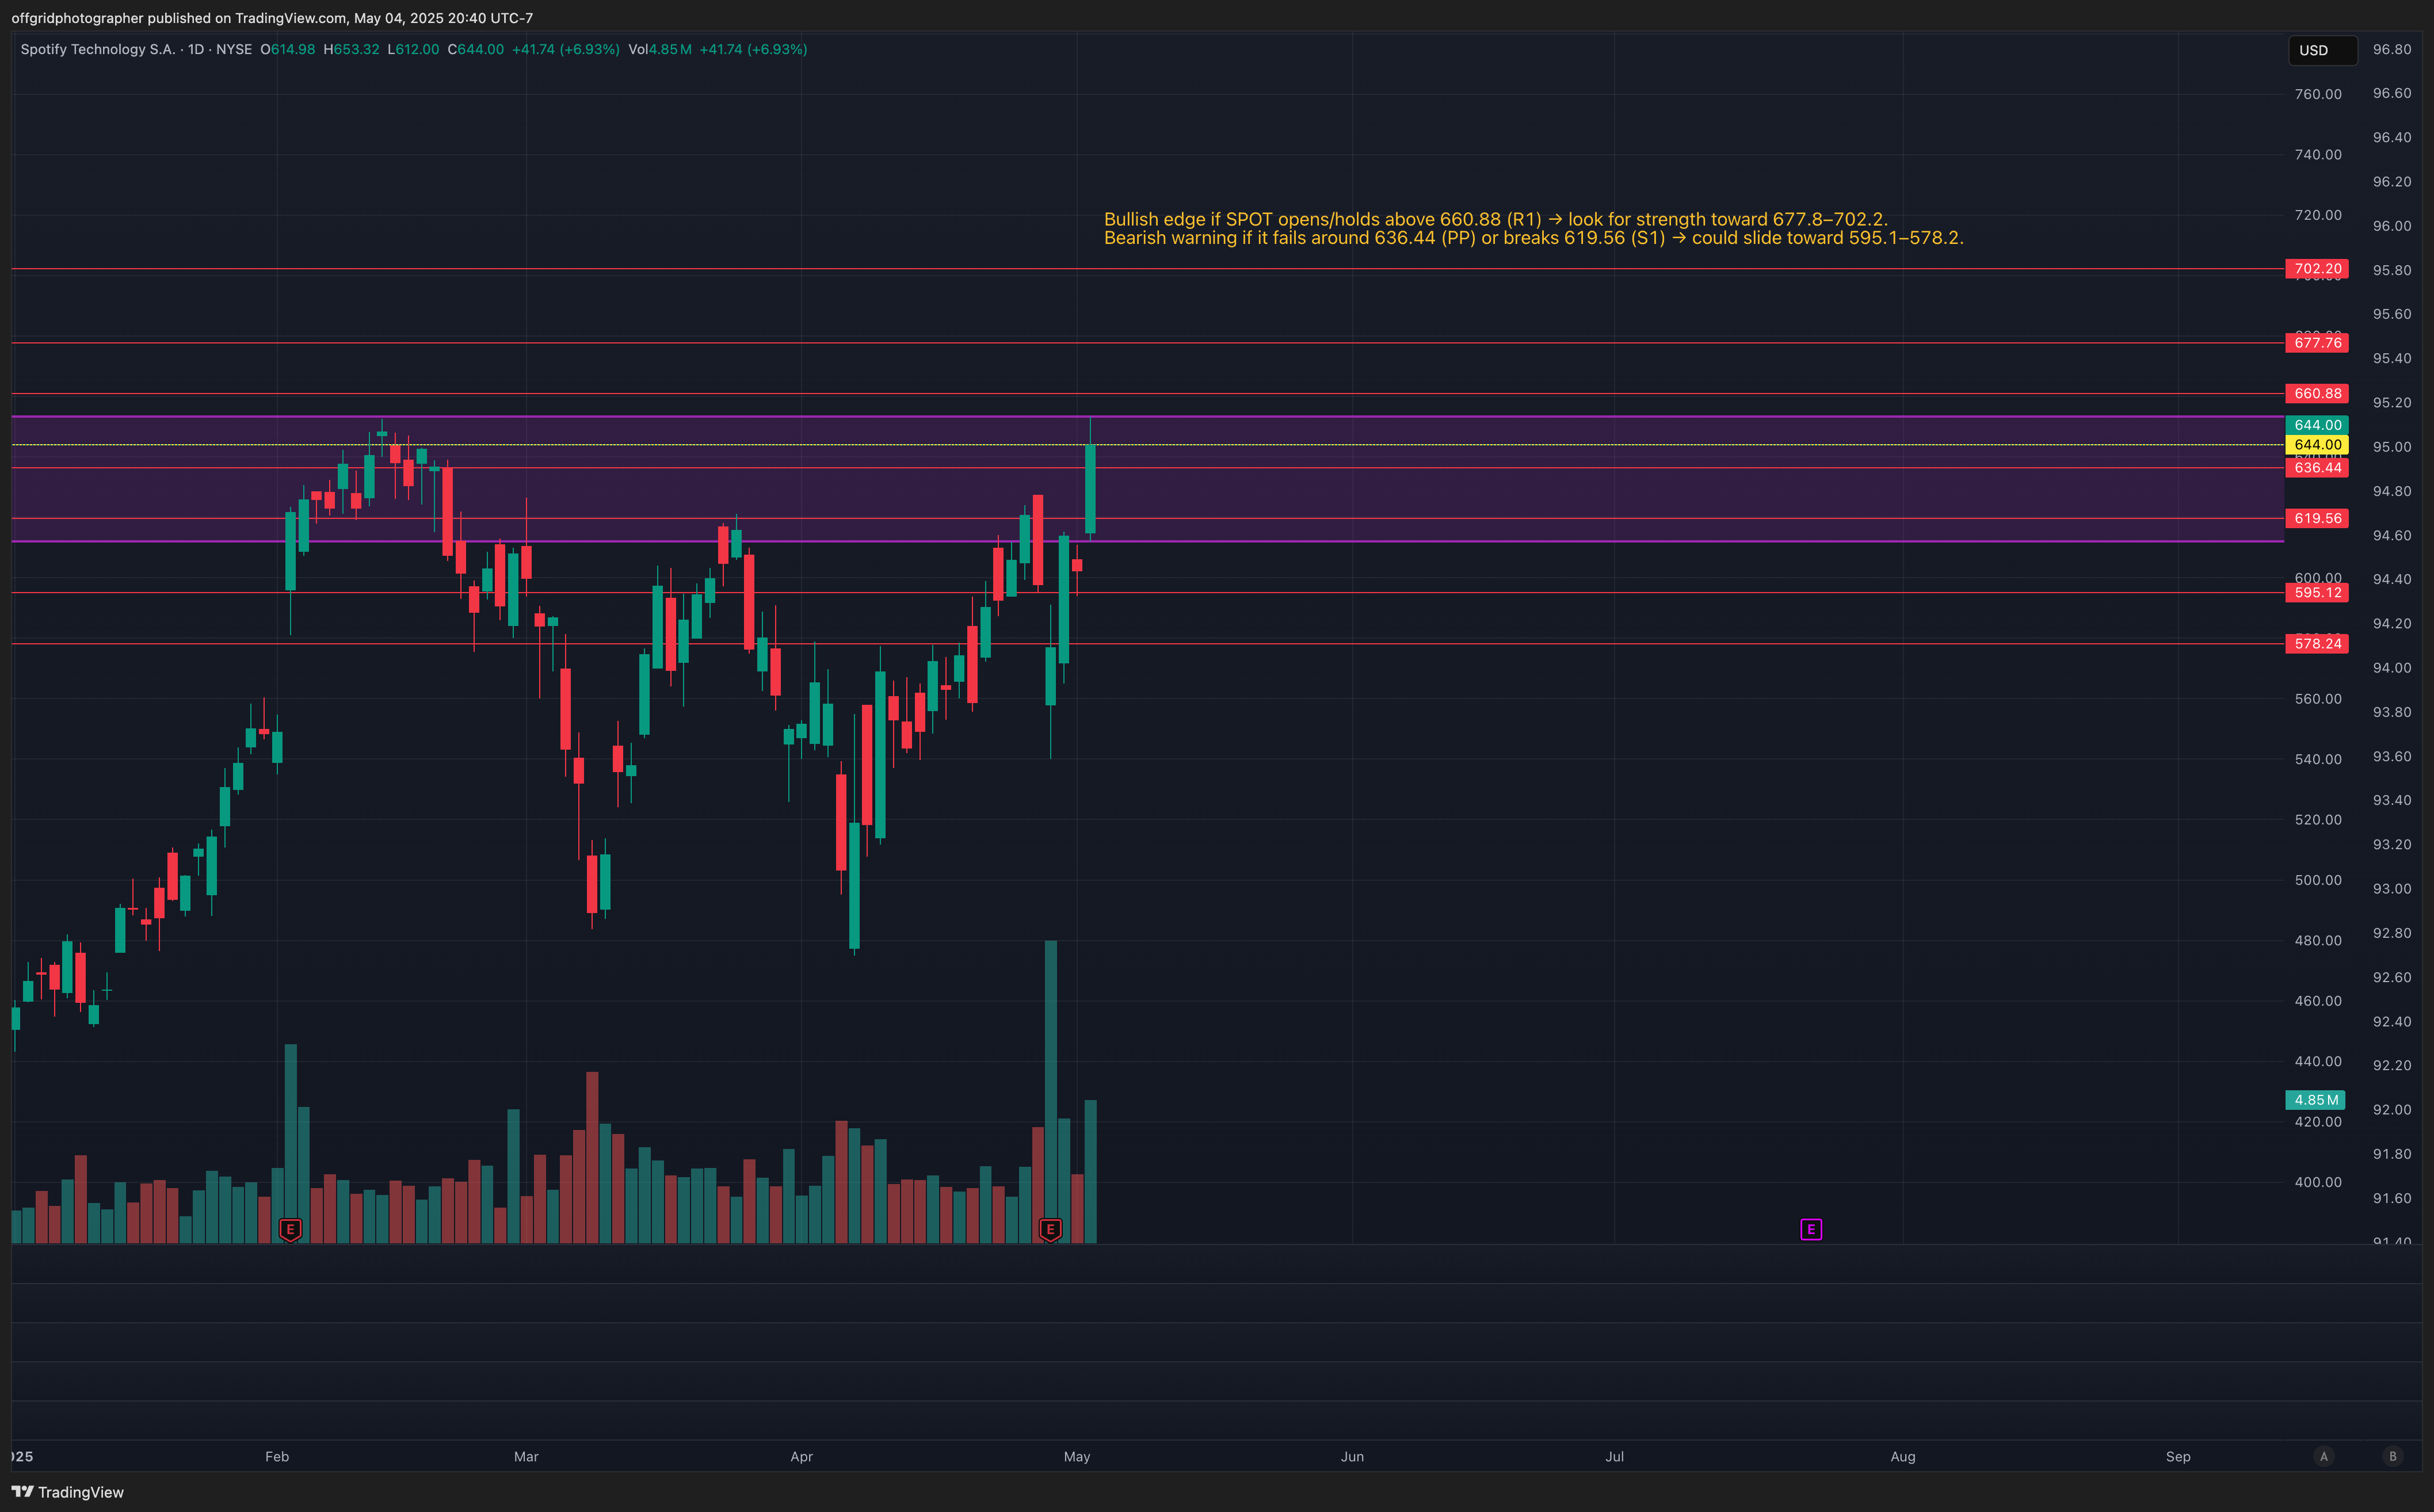Click the Jul label on time axis
2434x1512 pixels.
(1614, 1457)
